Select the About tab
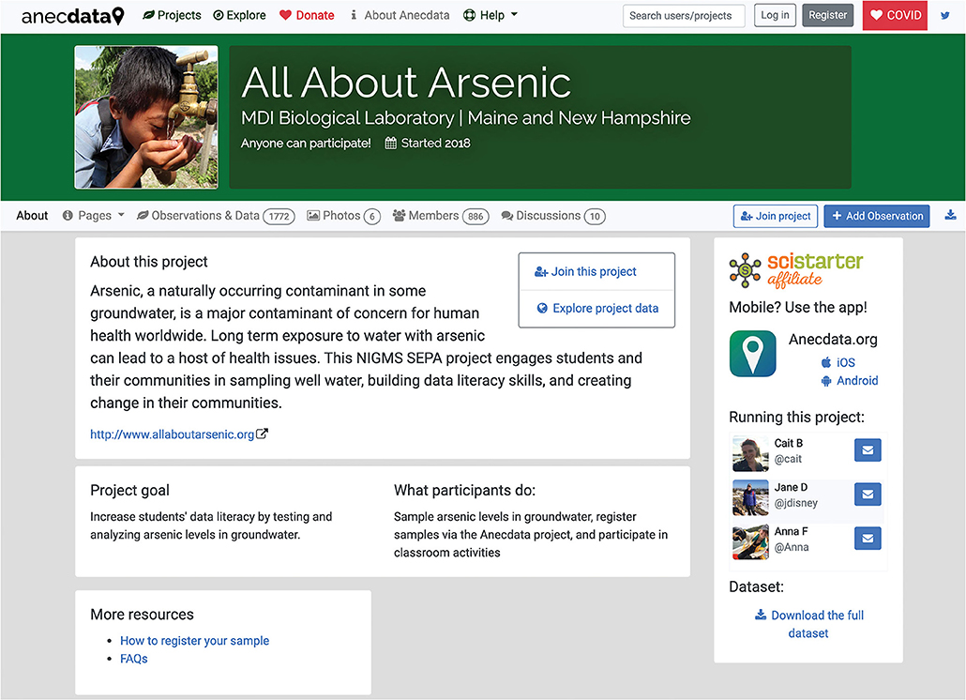Screen dimensions: 966x700 (32, 216)
